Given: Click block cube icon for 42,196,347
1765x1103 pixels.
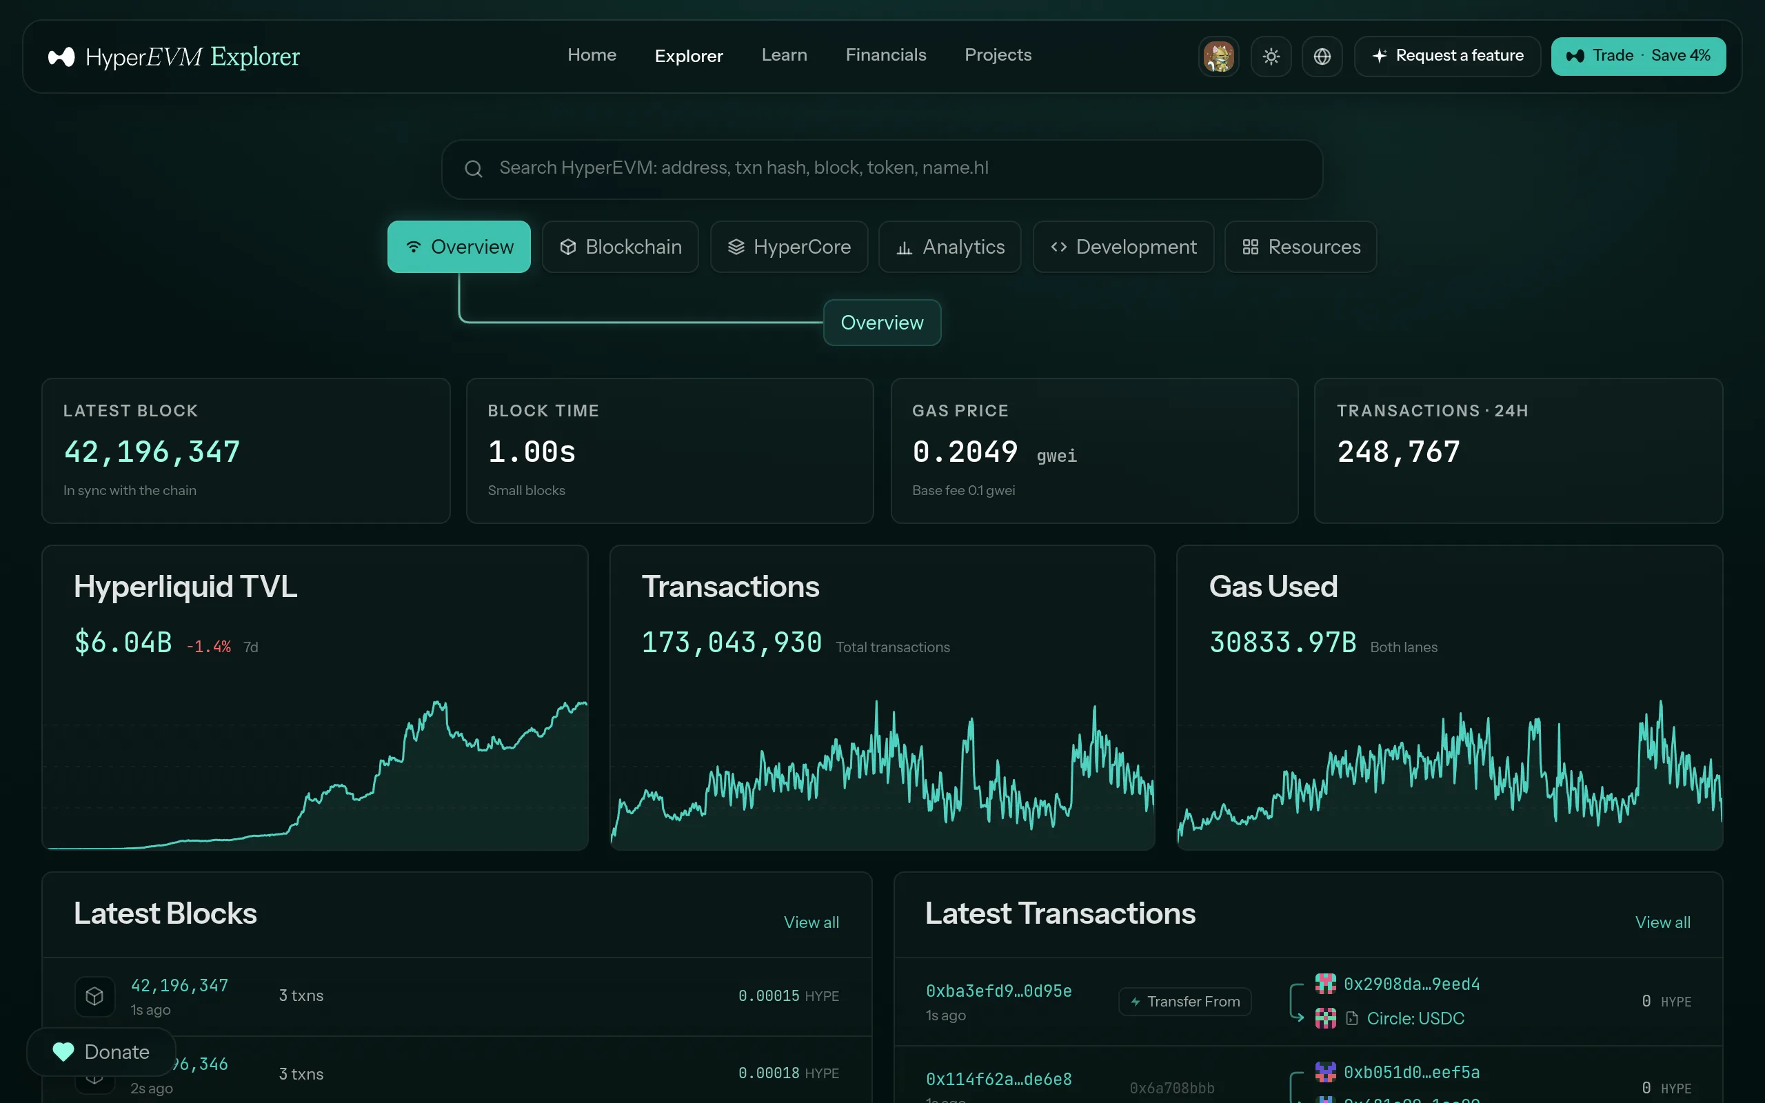Looking at the screenshot, I should click(x=94, y=995).
